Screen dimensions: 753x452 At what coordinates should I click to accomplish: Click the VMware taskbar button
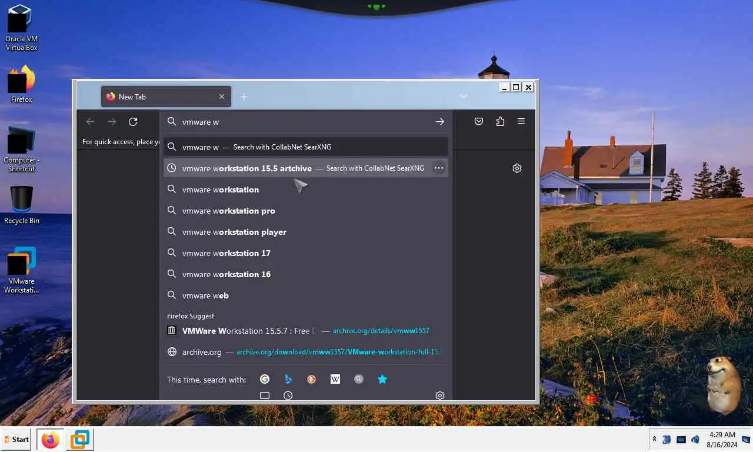tap(79, 440)
